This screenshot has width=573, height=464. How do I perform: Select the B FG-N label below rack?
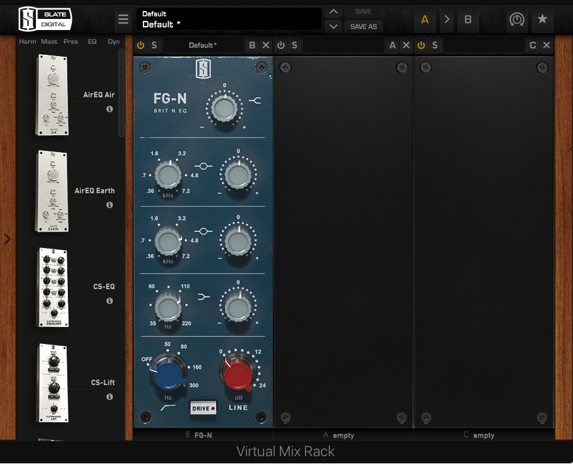point(199,435)
